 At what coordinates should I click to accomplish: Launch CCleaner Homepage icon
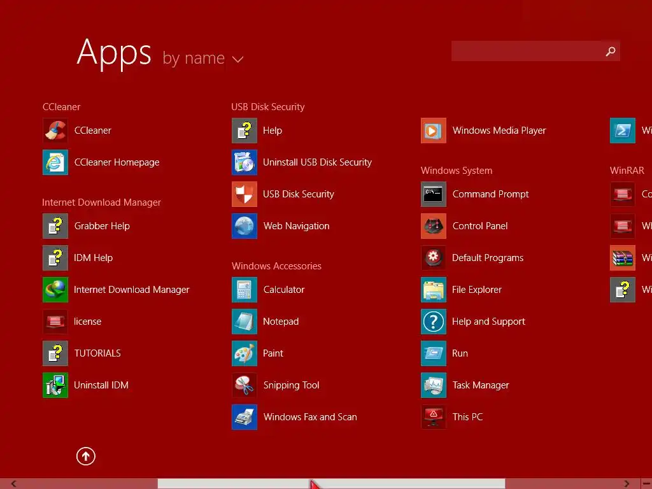[x=55, y=162]
